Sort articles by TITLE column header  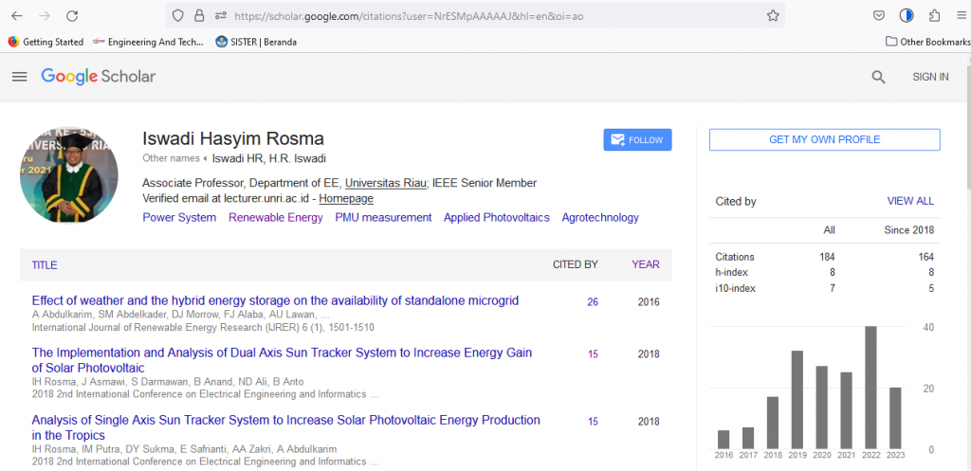click(x=45, y=265)
